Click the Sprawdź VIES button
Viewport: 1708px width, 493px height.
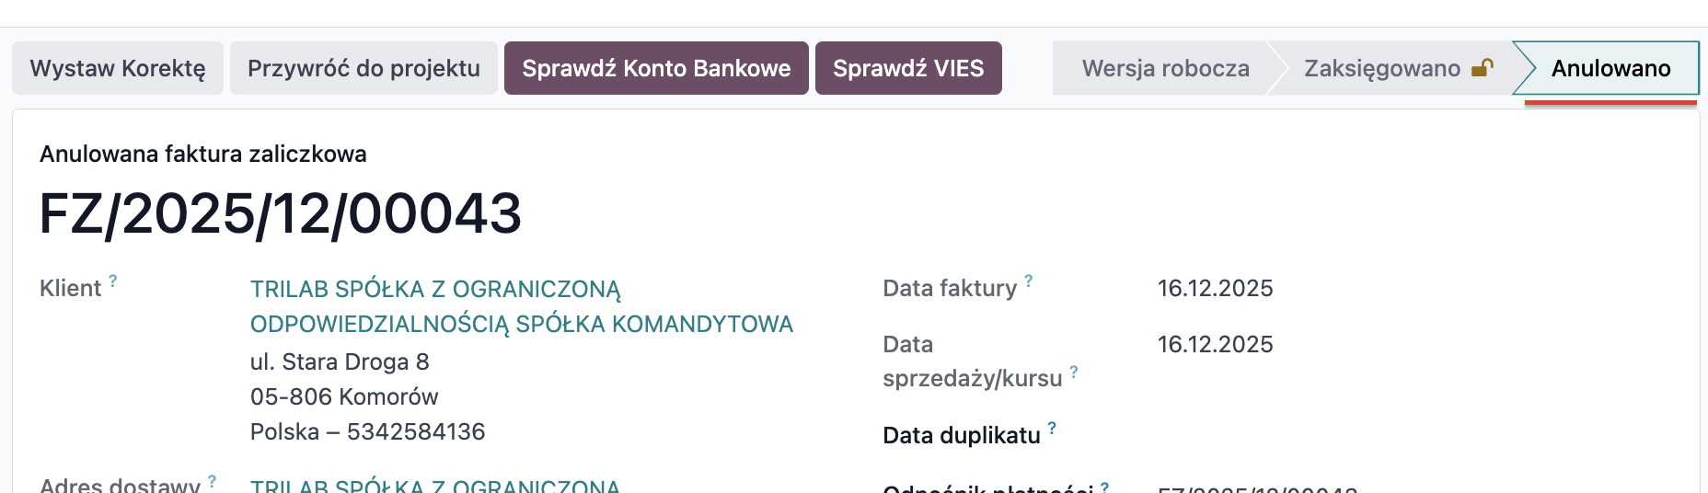pos(908,68)
